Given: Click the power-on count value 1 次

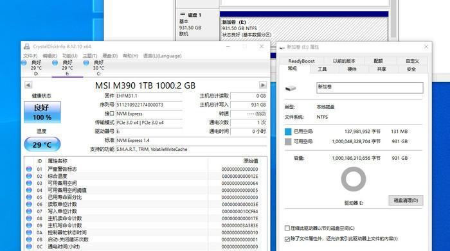Looking at the screenshot, I should [x=249, y=123].
